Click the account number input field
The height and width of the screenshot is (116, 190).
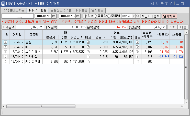click(x=18, y=16)
